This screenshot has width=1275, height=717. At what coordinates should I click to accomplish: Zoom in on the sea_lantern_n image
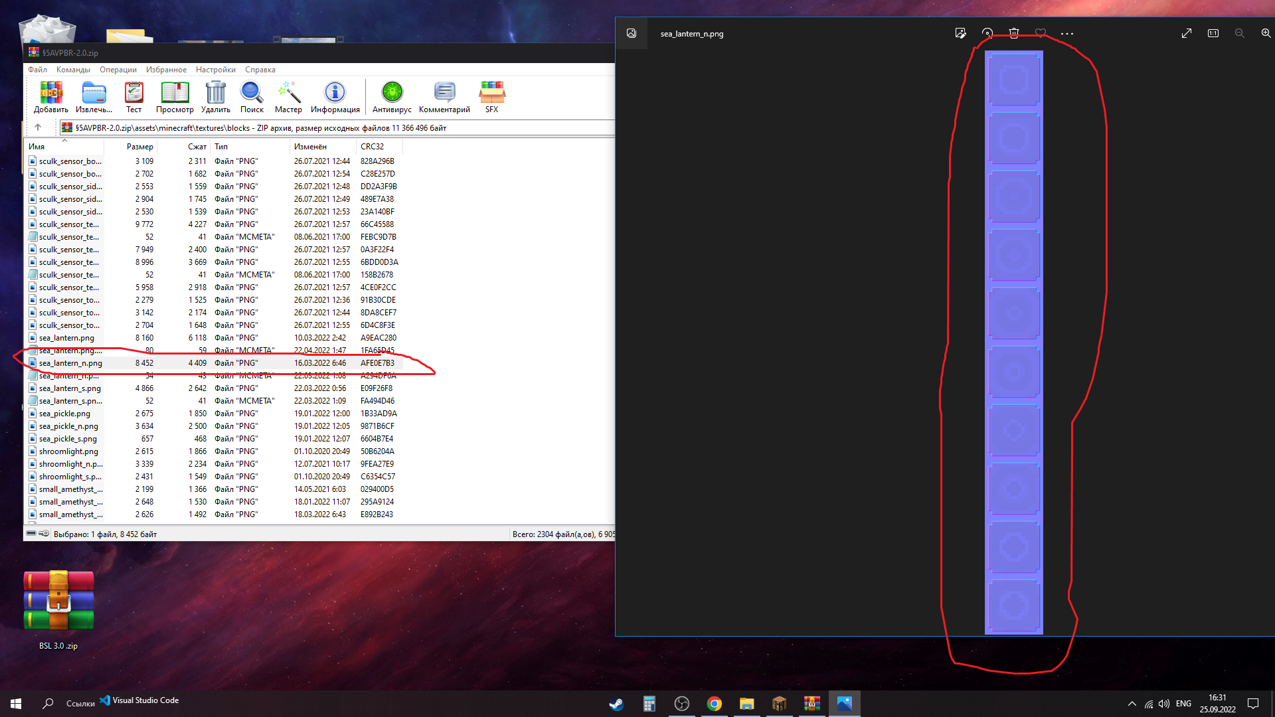pyautogui.click(x=1266, y=33)
